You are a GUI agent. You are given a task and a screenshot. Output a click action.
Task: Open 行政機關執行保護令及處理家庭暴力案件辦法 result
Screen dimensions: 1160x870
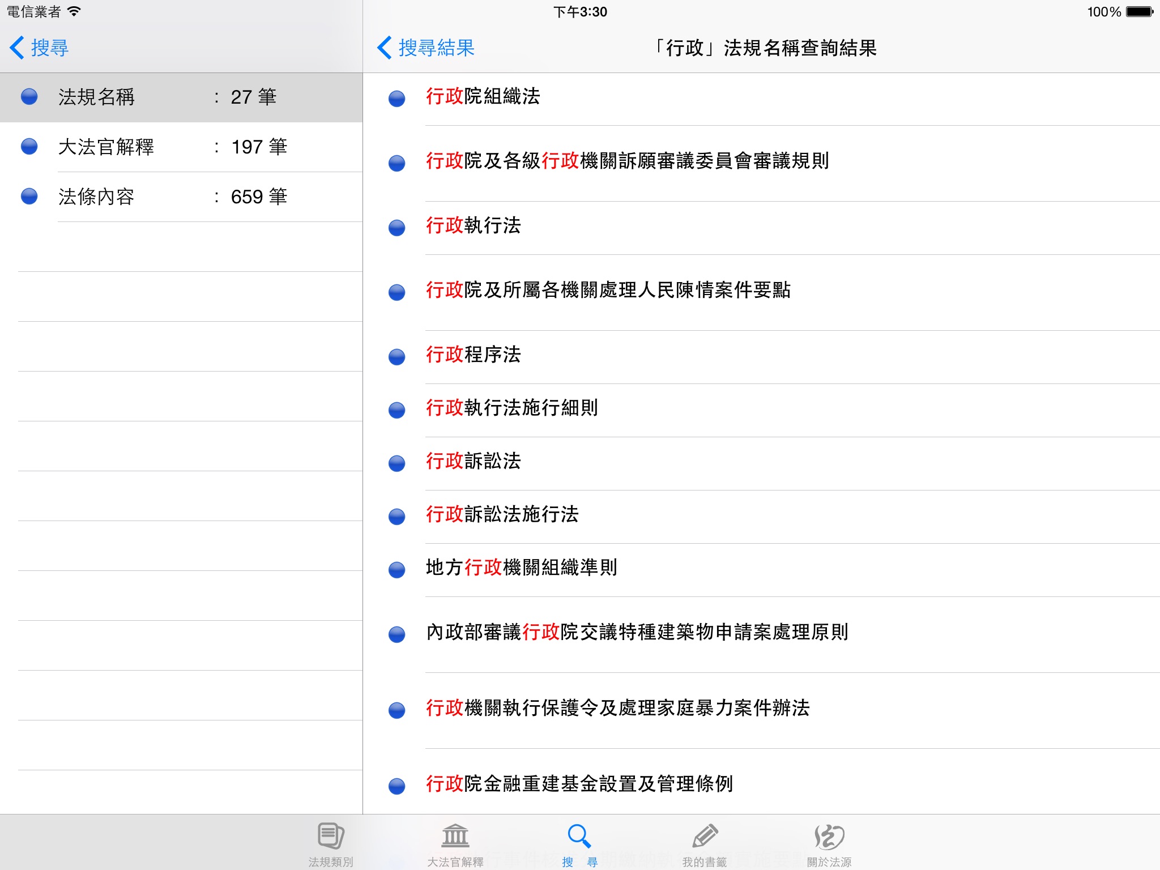click(x=761, y=710)
